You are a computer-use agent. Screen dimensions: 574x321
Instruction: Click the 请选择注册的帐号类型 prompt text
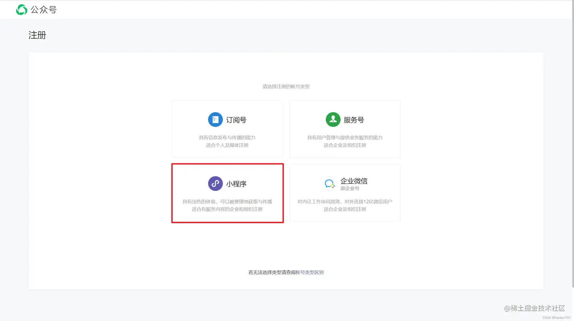point(286,87)
